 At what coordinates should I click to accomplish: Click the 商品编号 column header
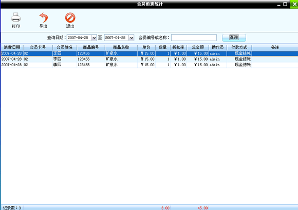tap(91, 47)
